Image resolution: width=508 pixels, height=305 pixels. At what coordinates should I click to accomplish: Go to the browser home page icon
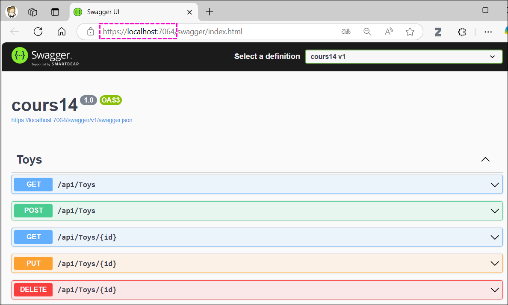(62, 32)
